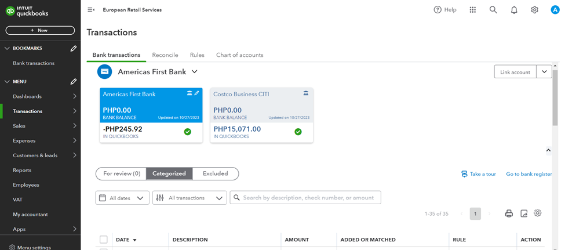Switch to the Reconcile tab
This screenshot has width=565, height=250.
point(165,55)
